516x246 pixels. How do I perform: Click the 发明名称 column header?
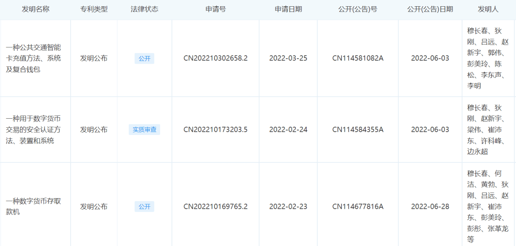point(35,9)
